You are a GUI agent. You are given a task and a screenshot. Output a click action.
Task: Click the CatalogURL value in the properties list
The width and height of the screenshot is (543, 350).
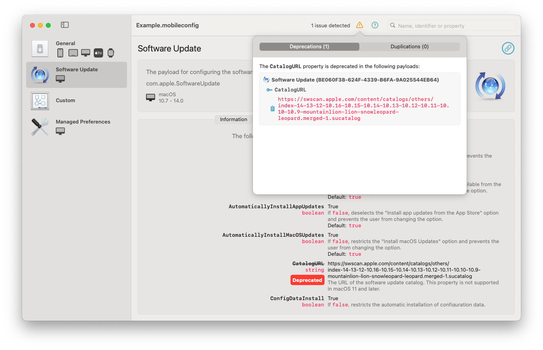click(x=404, y=270)
